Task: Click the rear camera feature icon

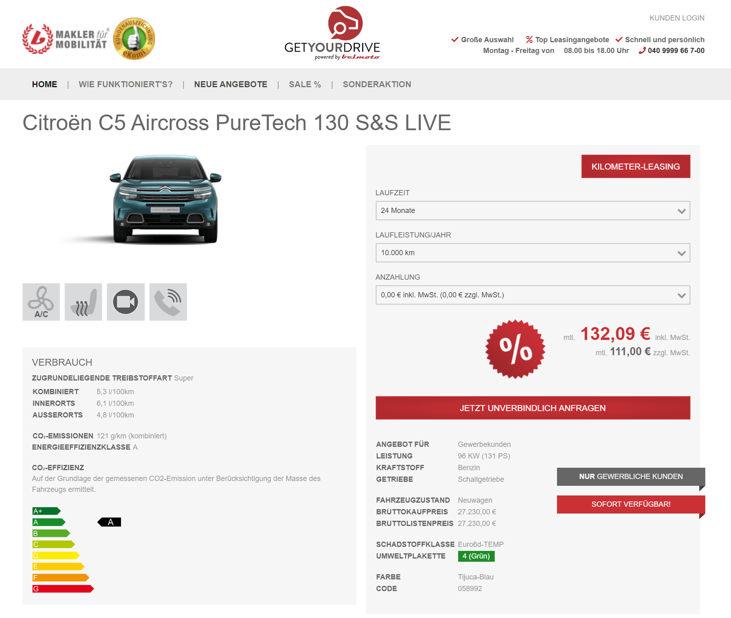Action: (126, 302)
